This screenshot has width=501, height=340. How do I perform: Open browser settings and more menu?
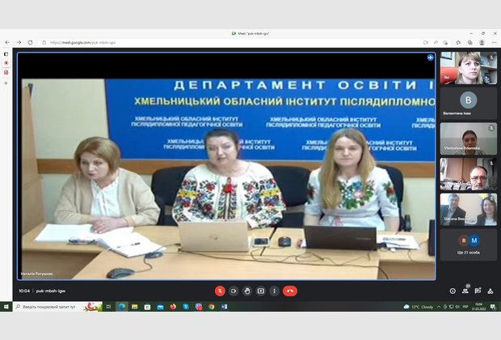[494, 42]
